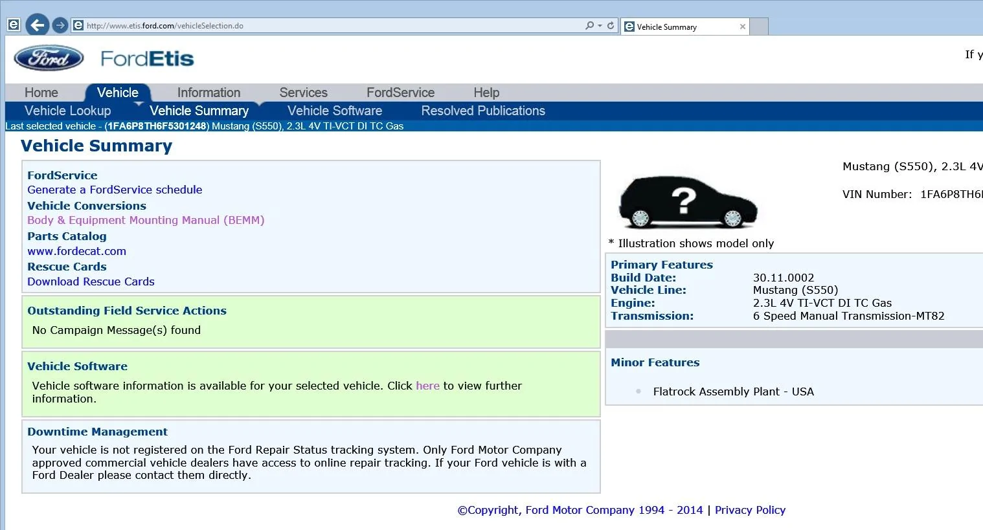The width and height of the screenshot is (983, 530).
Task: Open Resolved Publications submenu
Action: click(x=483, y=111)
